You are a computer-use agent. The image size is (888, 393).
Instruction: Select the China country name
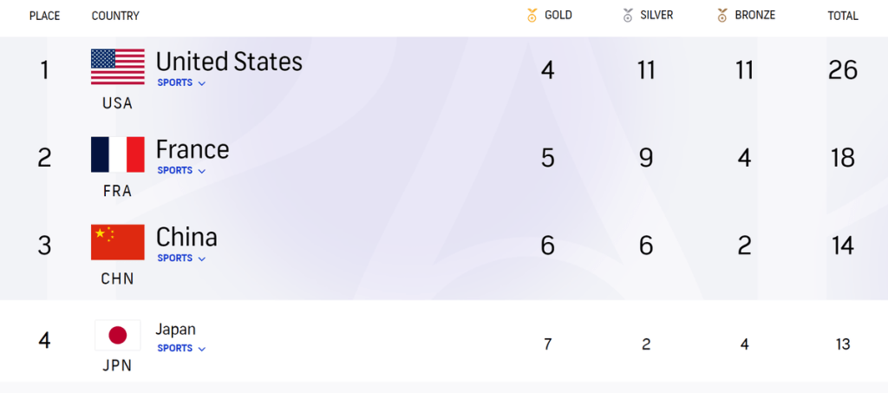pos(186,237)
